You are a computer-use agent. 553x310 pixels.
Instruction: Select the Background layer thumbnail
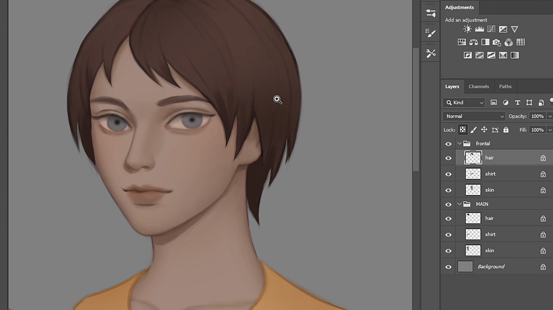pyautogui.click(x=465, y=266)
